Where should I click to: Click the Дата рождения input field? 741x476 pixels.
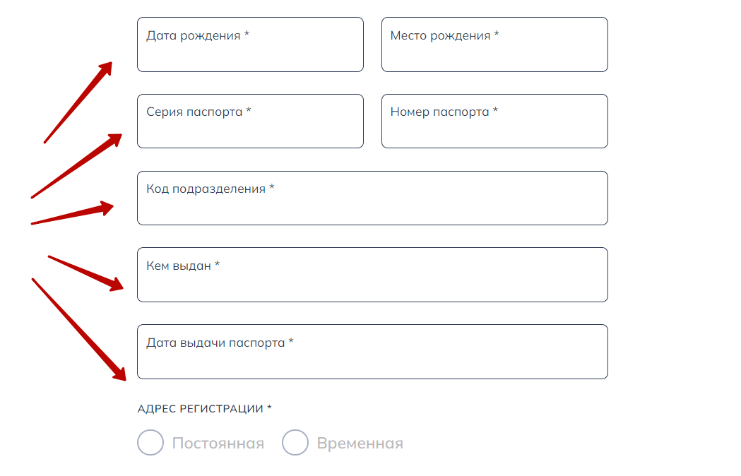pyautogui.click(x=250, y=45)
